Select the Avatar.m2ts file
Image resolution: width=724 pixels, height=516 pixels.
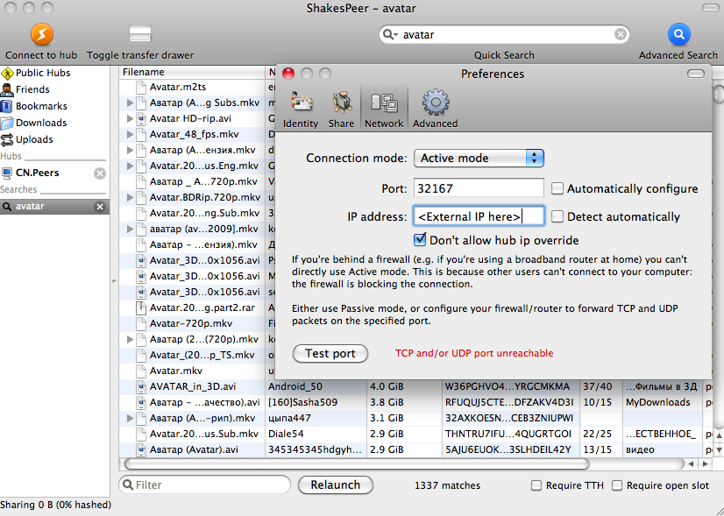tap(178, 87)
